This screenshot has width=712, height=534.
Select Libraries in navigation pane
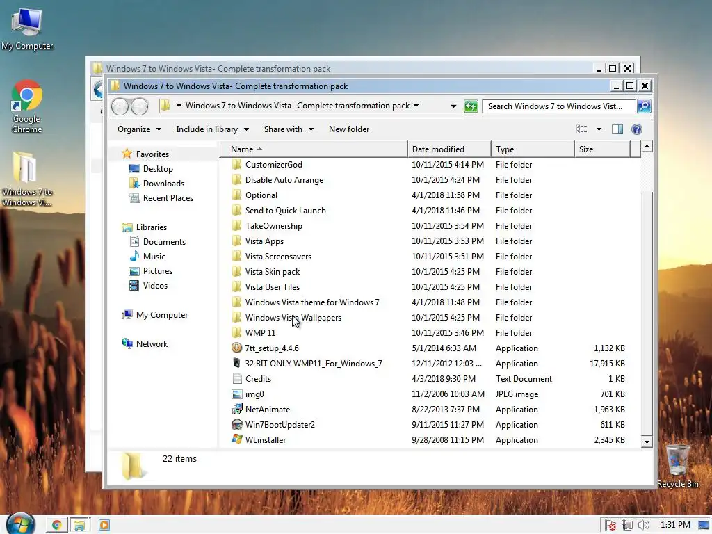tap(151, 227)
